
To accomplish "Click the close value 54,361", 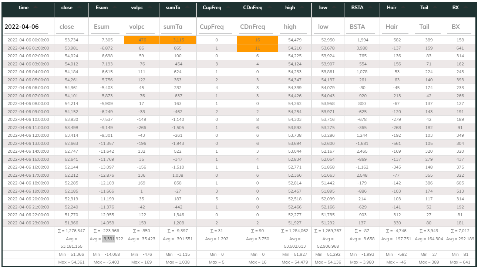I will [71, 88].
